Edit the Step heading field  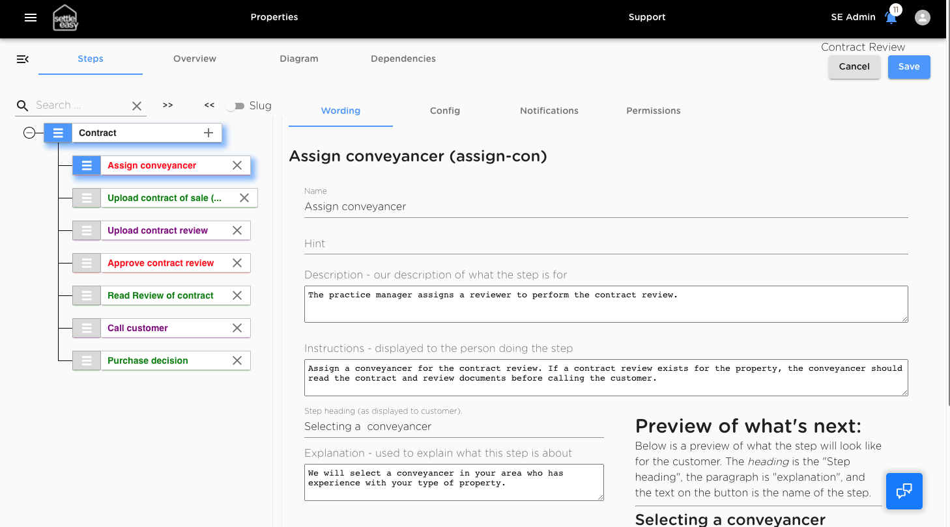[x=454, y=427]
